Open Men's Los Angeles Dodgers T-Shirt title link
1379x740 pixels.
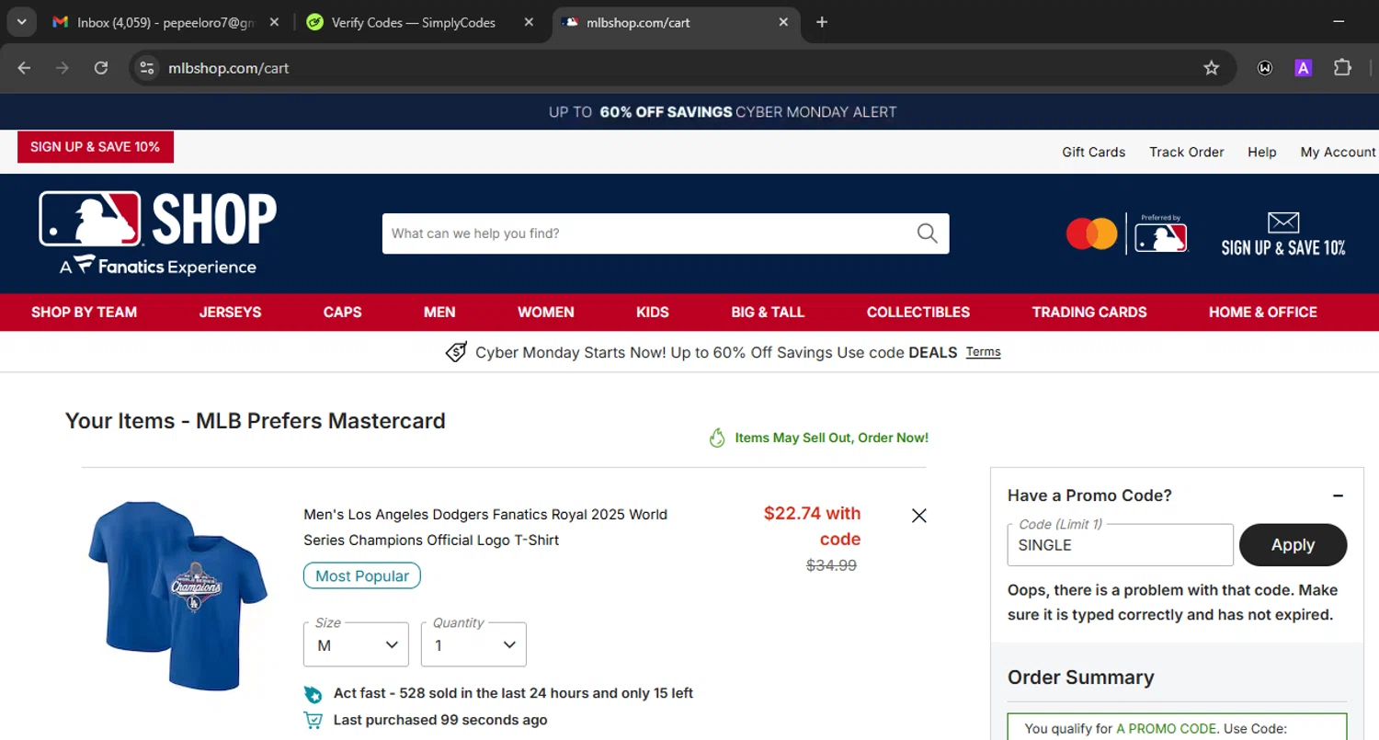[485, 528]
